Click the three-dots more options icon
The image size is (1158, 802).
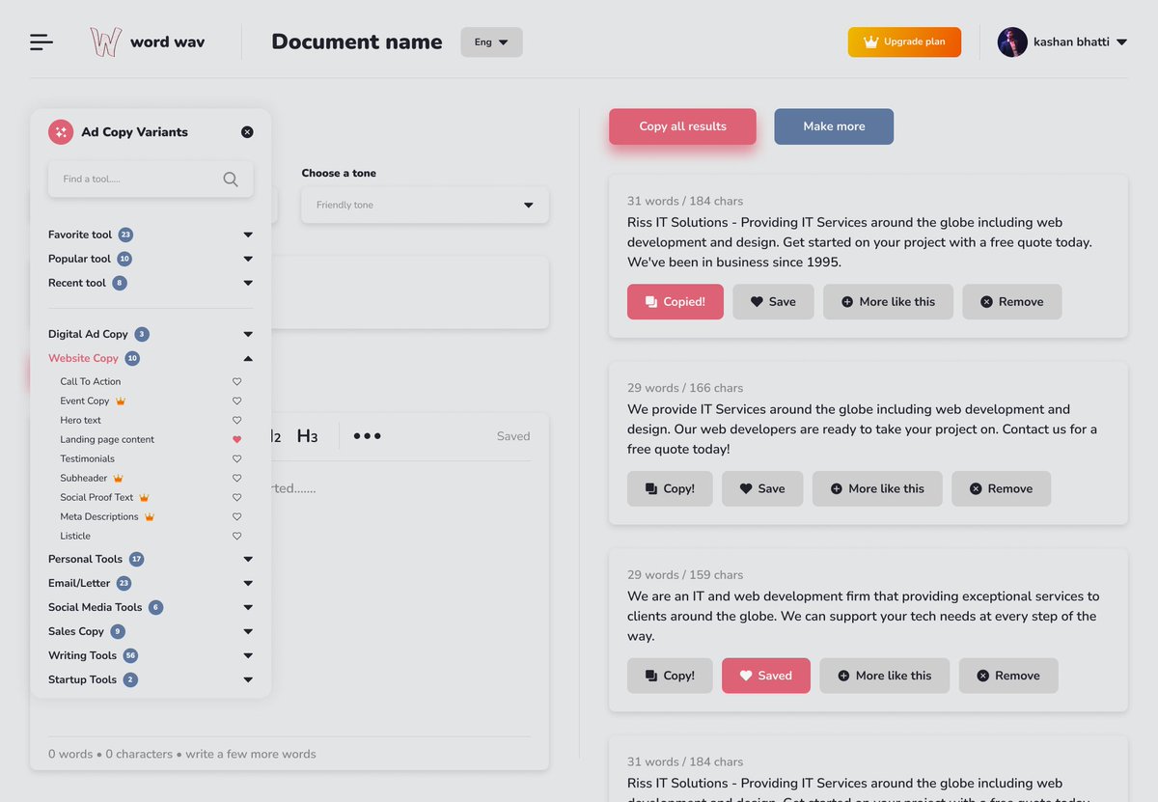(x=367, y=436)
